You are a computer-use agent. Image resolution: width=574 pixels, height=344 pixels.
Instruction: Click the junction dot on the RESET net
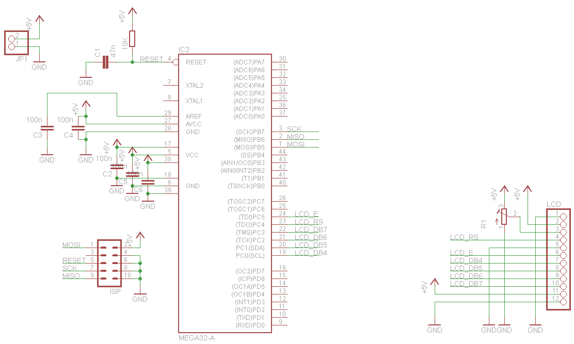coord(133,62)
